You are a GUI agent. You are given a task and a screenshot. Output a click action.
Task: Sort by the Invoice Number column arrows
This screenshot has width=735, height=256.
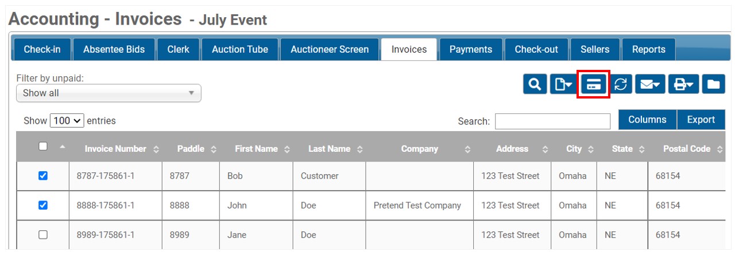pos(156,149)
